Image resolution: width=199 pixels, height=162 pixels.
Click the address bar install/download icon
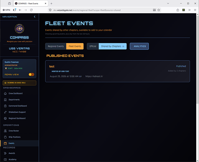(154, 10)
